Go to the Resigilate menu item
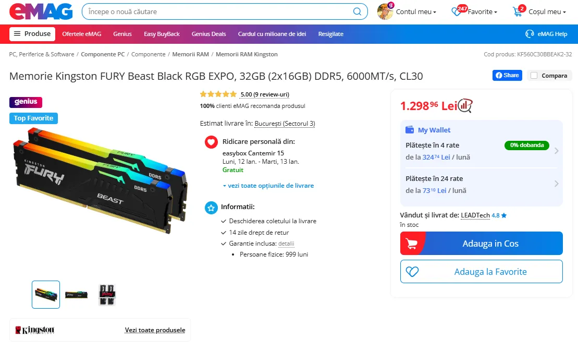 pos(330,34)
